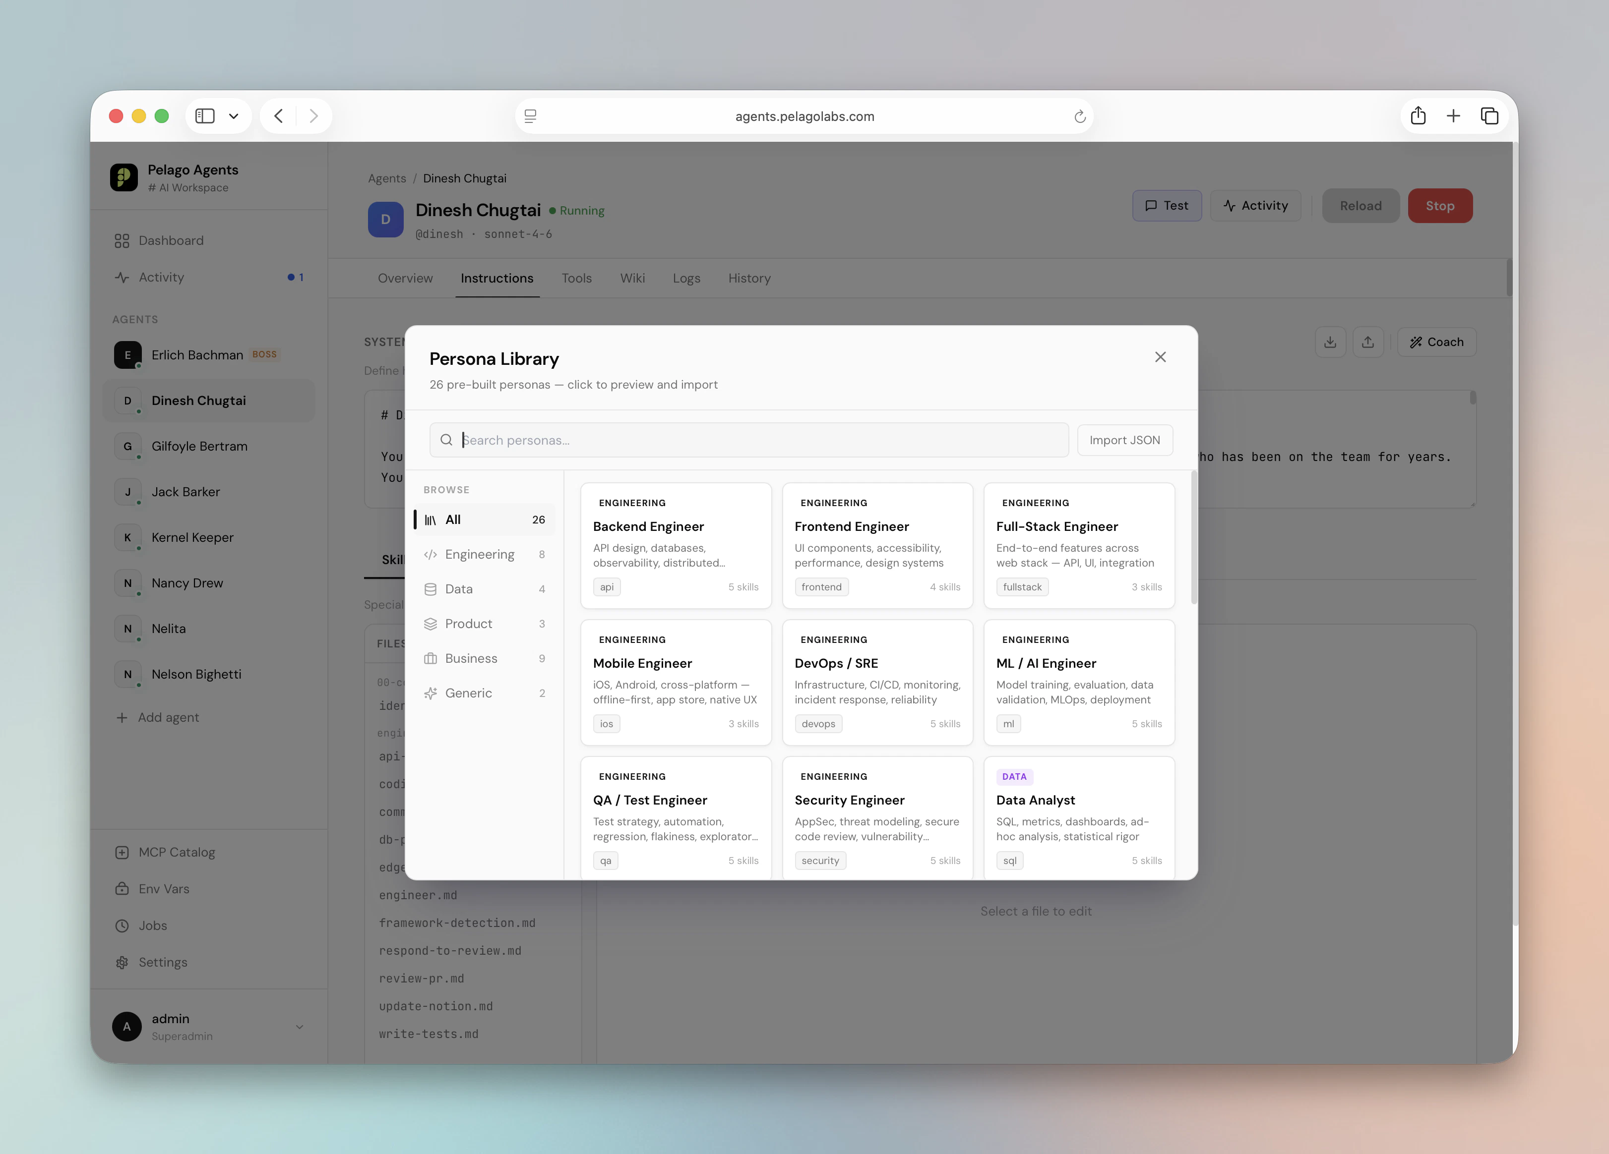
Task: Go back with the browser back arrow
Action: coord(279,116)
